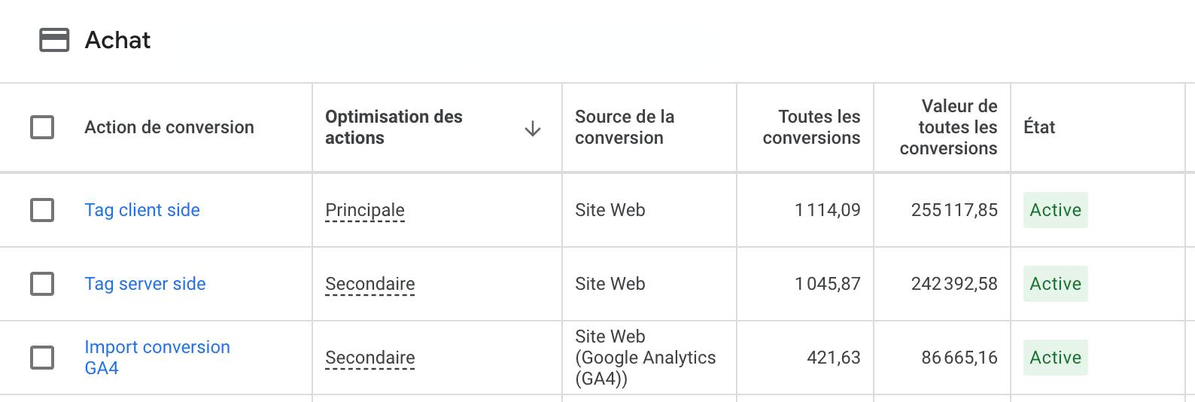
Task: Click the Active badge for Import conversion GA4
Action: 1056,358
